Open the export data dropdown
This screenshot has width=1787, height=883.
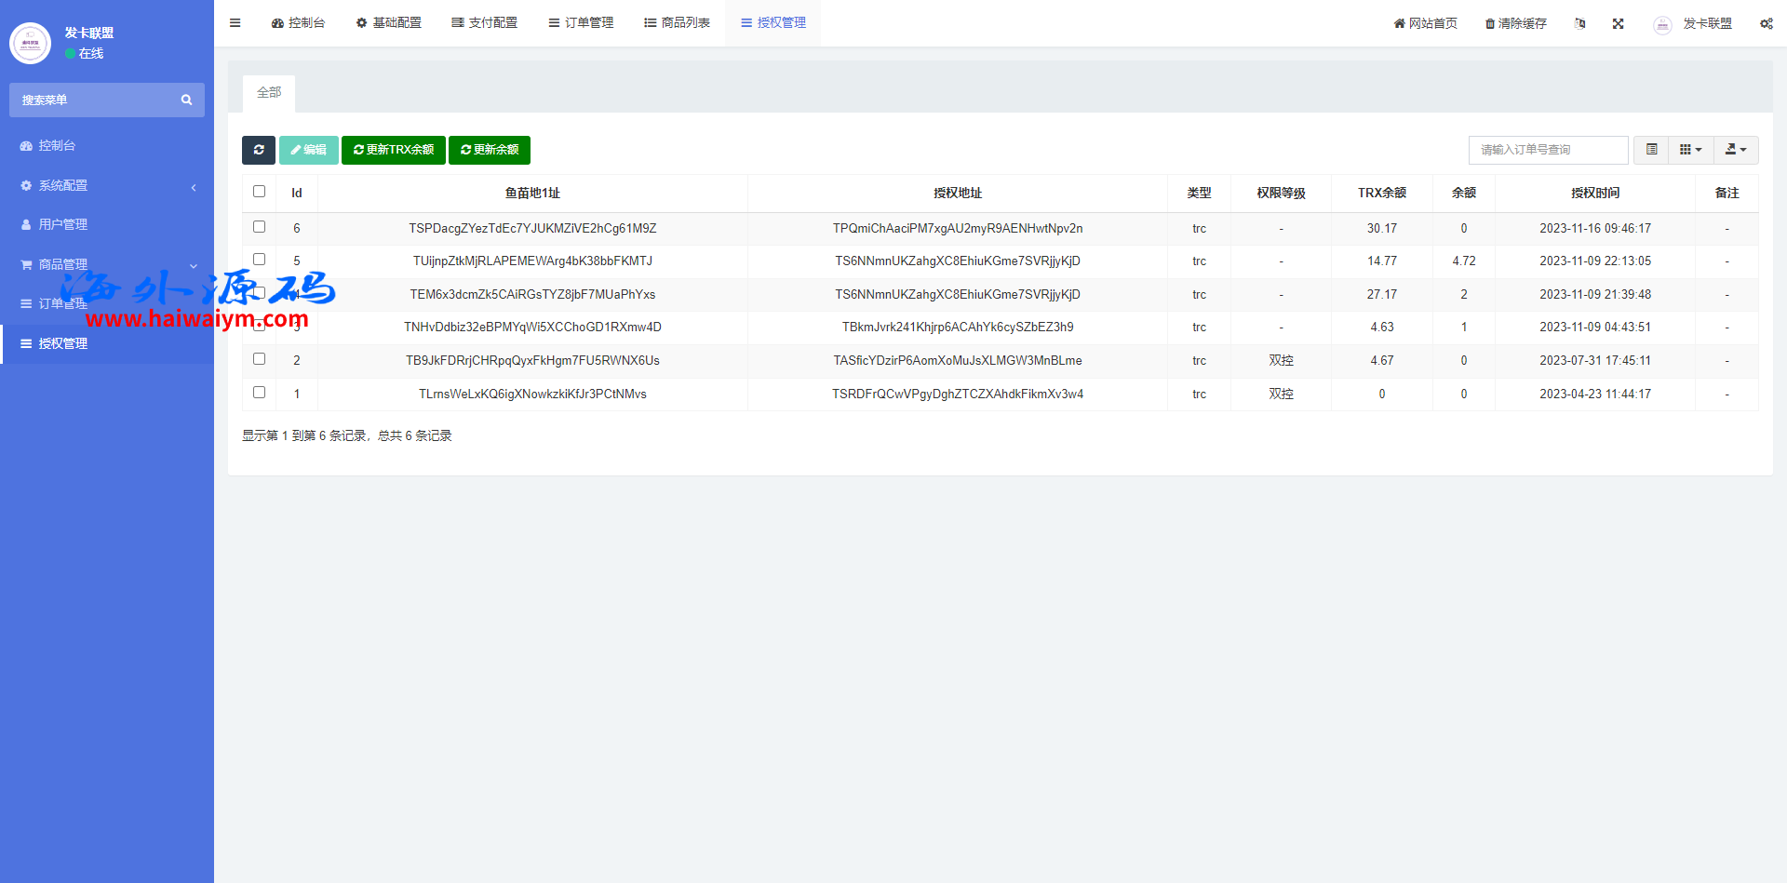[x=1736, y=150]
